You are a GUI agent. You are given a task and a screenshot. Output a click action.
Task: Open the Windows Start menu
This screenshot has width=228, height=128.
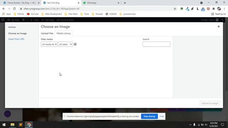coord(4,125)
